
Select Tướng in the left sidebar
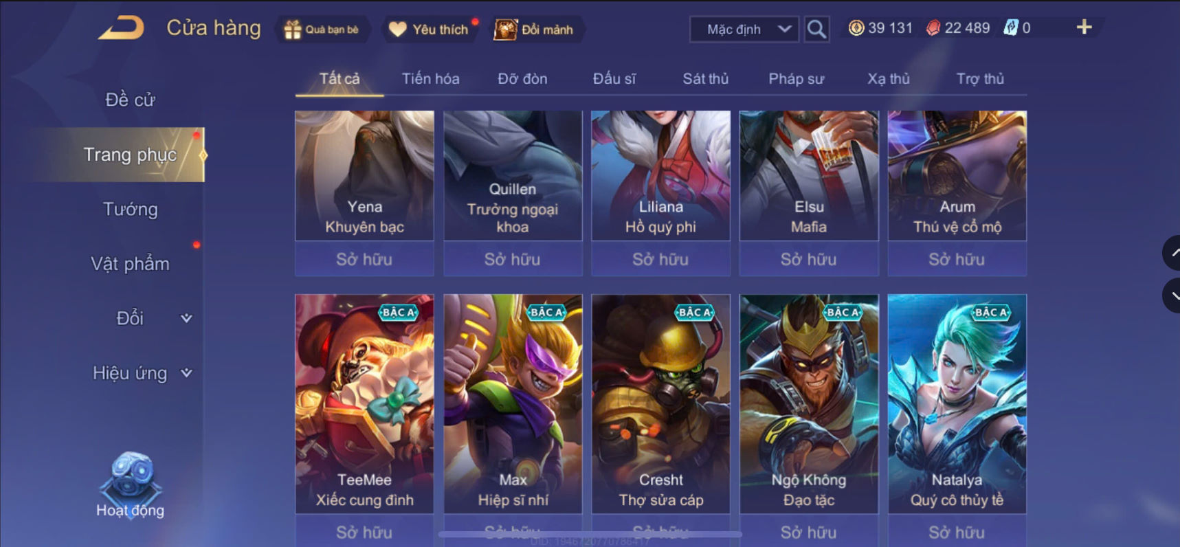coord(131,209)
